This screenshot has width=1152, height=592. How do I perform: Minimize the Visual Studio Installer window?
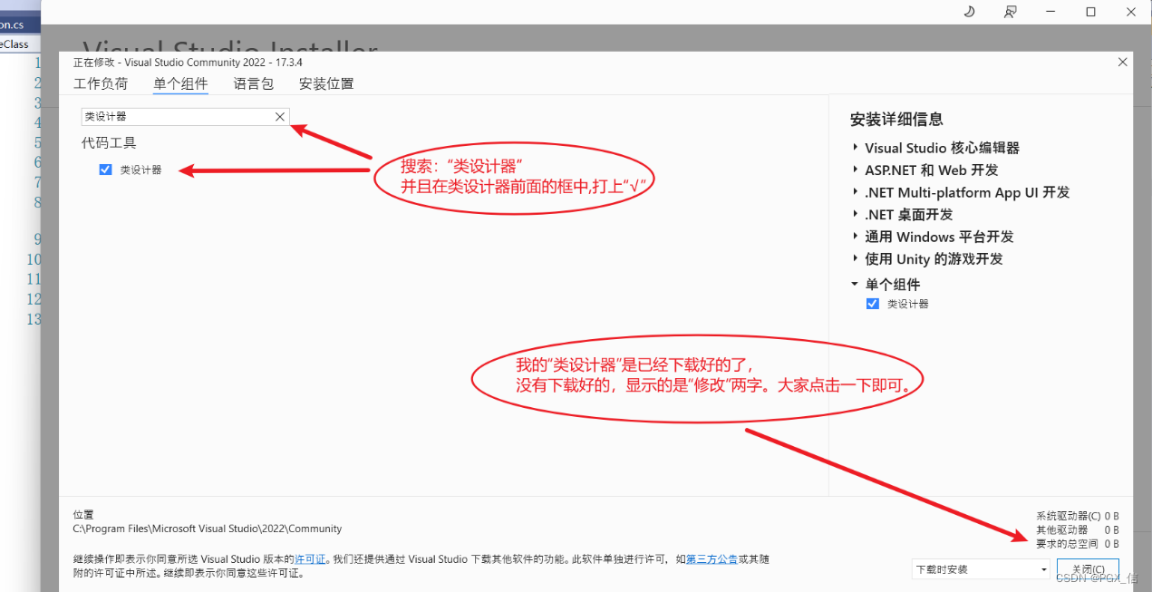pos(1050,12)
